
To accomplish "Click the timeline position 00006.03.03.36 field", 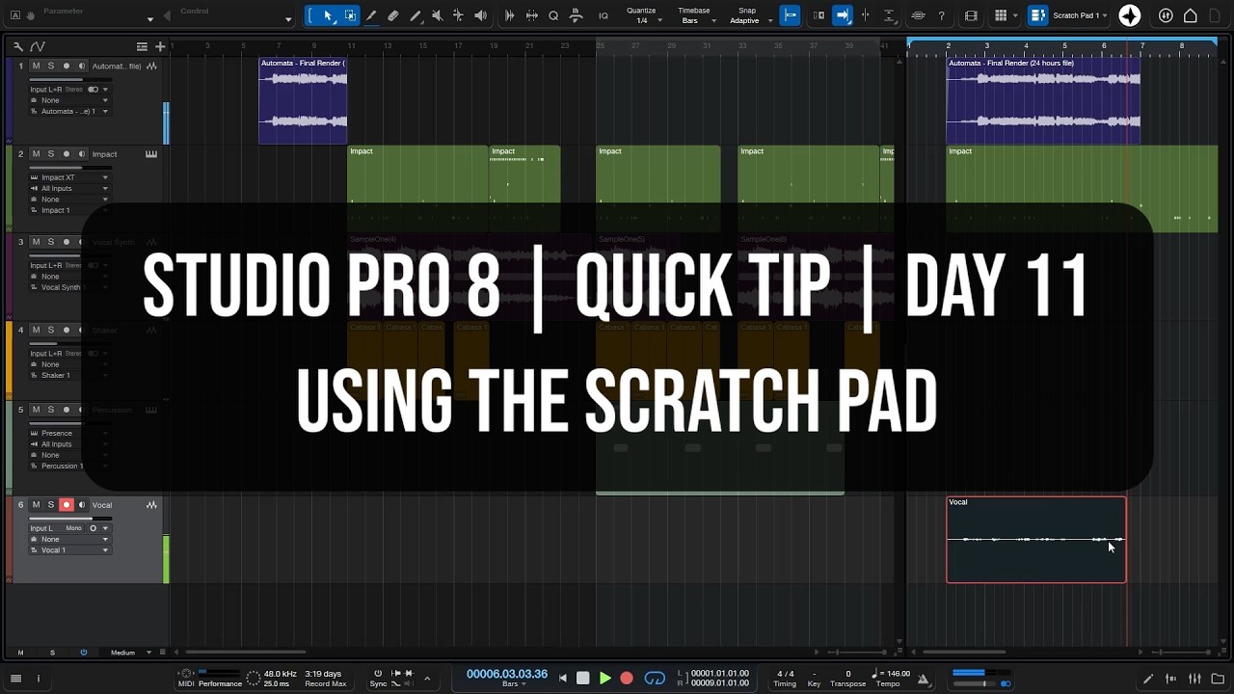I will (507, 674).
